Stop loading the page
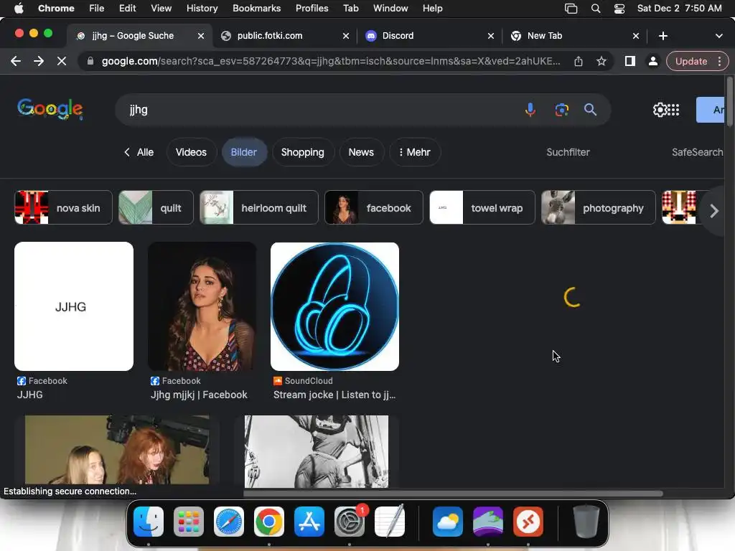The height and width of the screenshot is (551, 735). coord(62,61)
